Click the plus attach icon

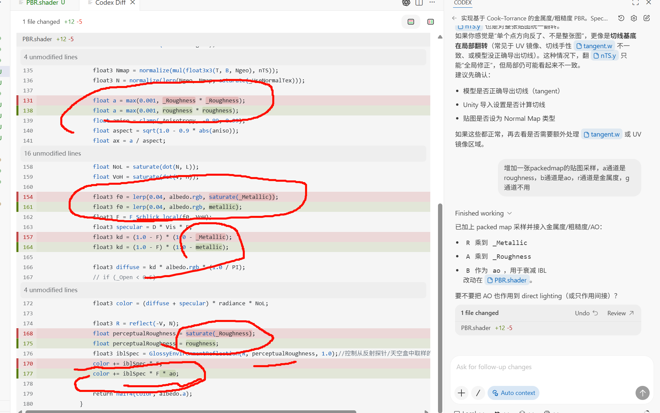click(461, 393)
